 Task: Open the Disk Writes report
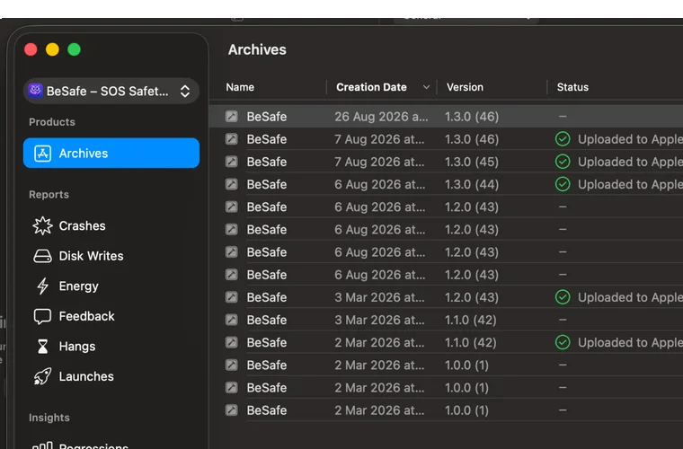(x=78, y=256)
